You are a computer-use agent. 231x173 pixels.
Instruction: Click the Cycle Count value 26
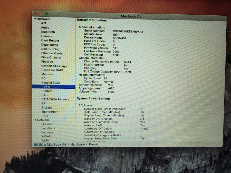tap(105, 78)
